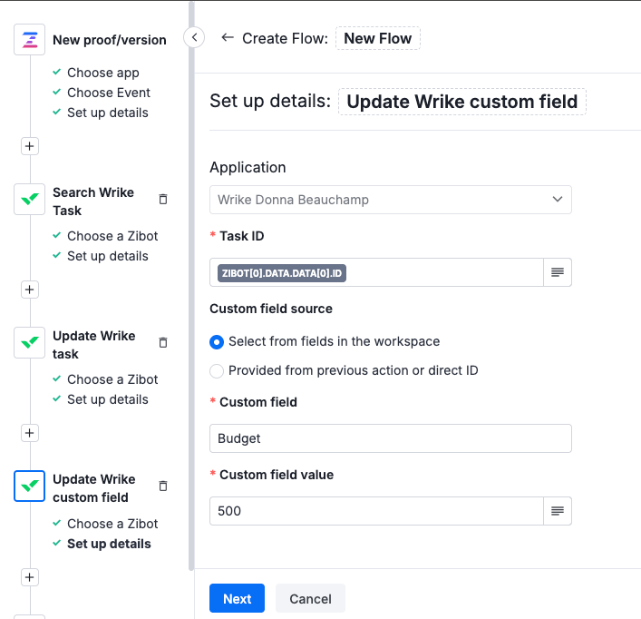Go back using the Create Flow arrow
The width and height of the screenshot is (641, 619).
coord(228,38)
